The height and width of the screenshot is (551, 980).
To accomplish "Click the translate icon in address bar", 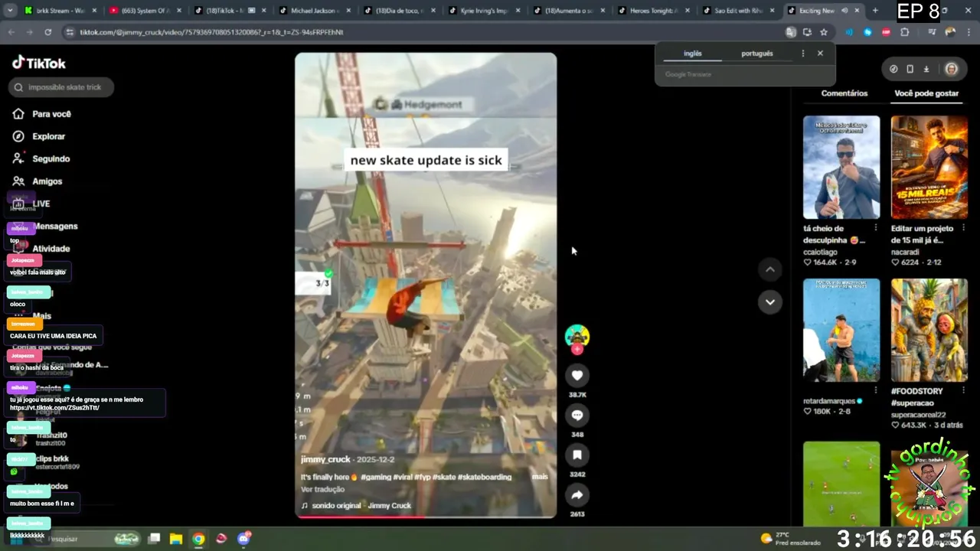I will pos(791,32).
